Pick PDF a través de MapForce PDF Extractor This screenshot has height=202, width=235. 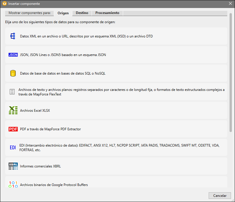[x=50, y=129]
